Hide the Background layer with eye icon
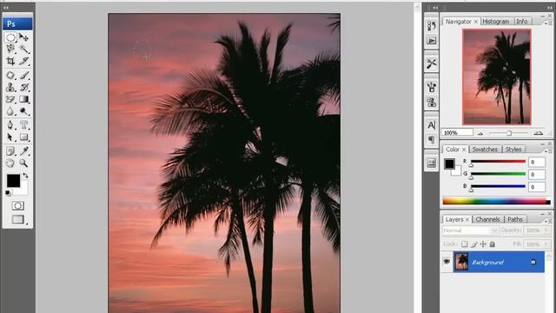Screen dimensions: 556x313 tap(446, 262)
